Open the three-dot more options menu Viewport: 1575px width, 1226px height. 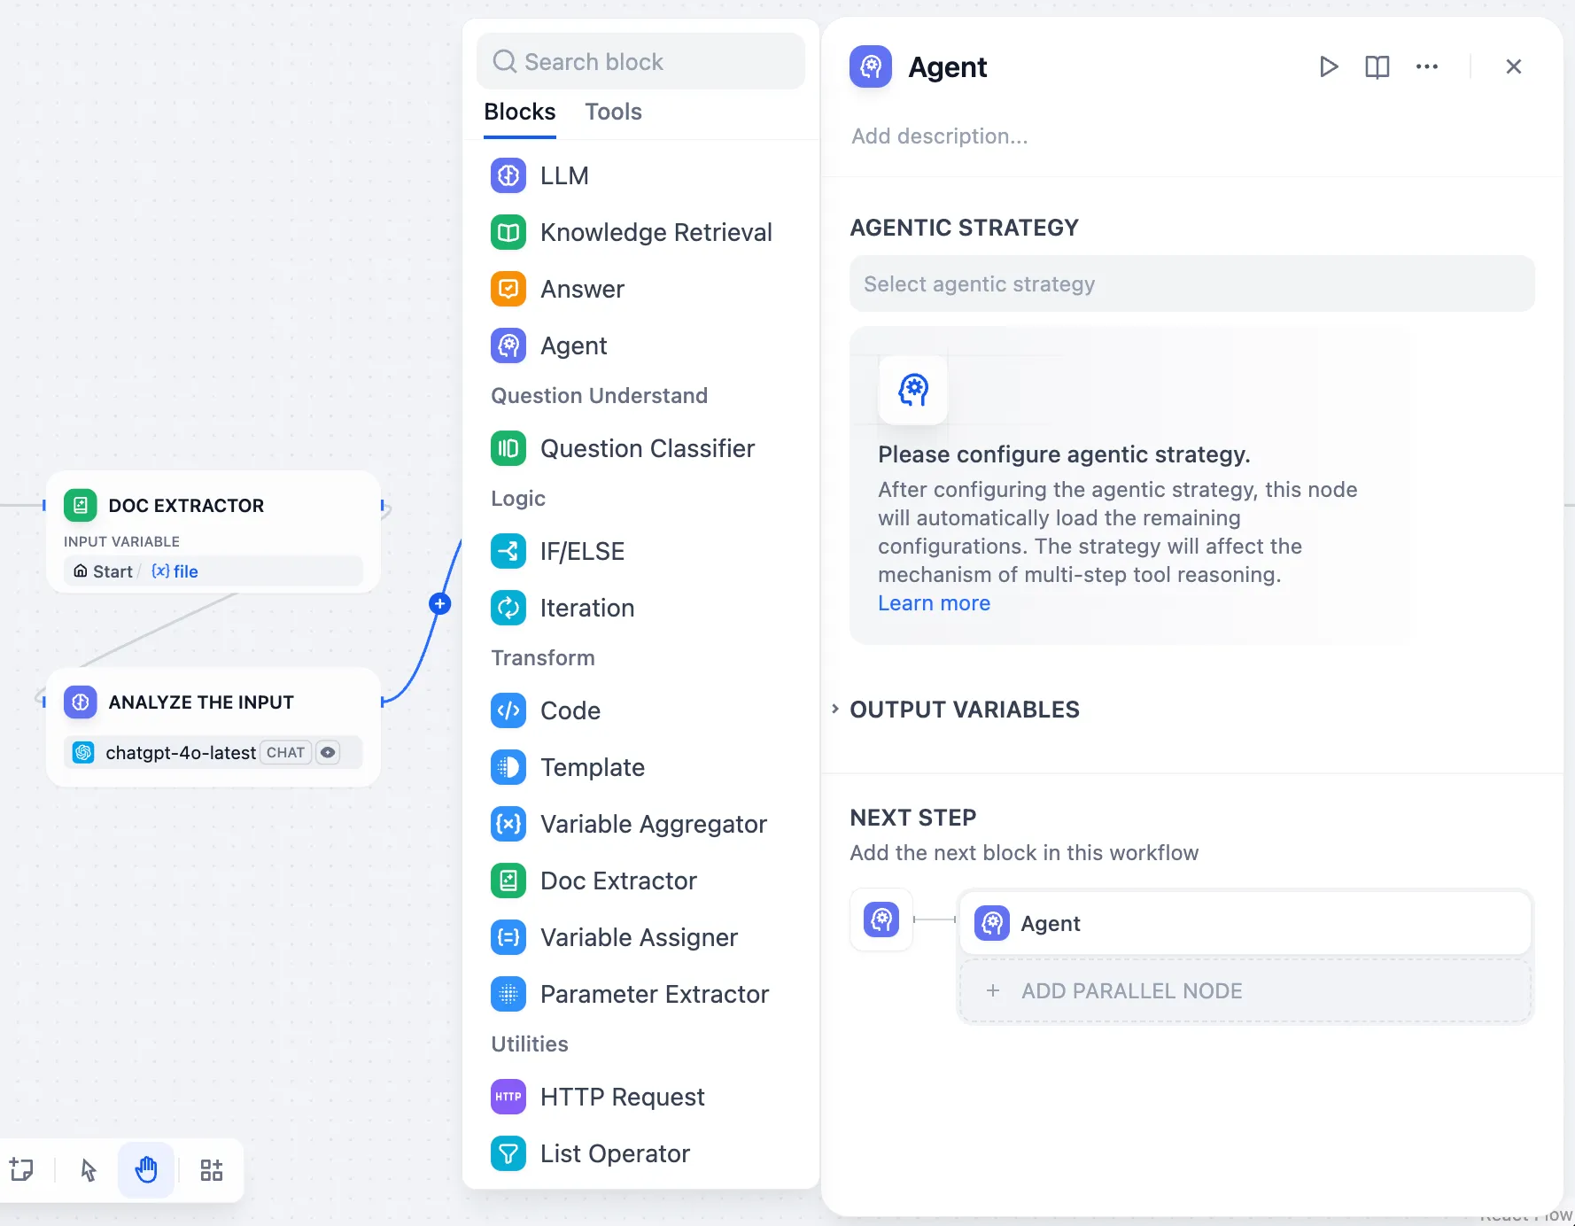1426,67
